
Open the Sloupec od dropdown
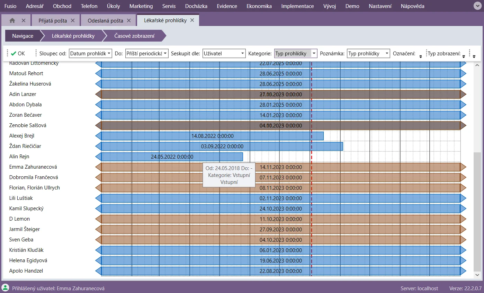[109, 53]
